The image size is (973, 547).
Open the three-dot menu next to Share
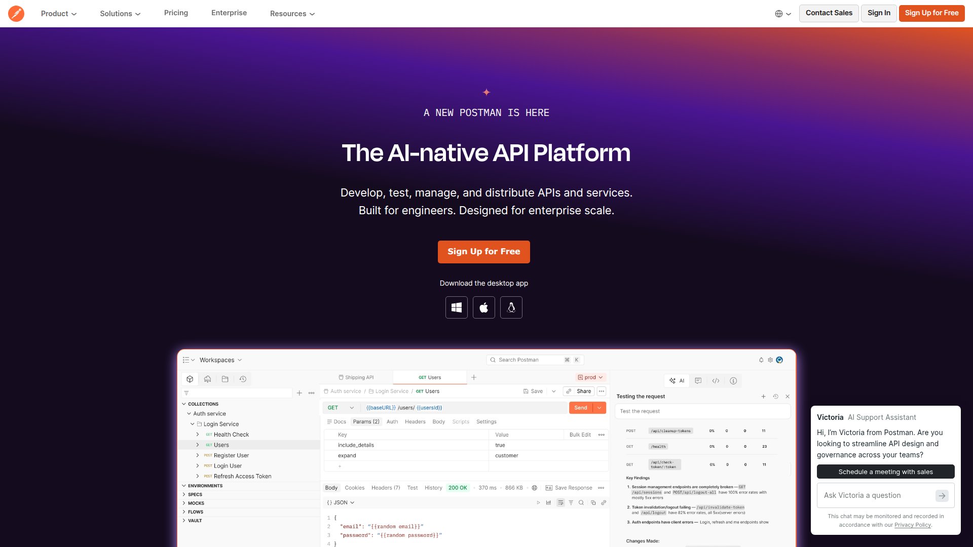pyautogui.click(x=602, y=392)
